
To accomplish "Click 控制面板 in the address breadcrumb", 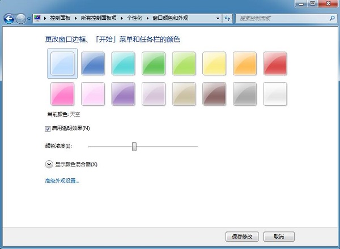I will (x=61, y=19).
